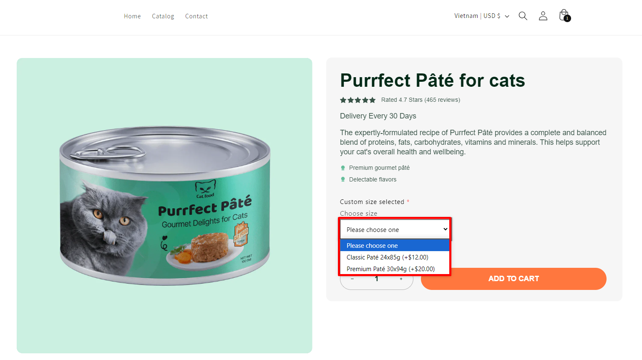
Task: Select the Classic Paté 24x85g option
Action: [388, 257]
